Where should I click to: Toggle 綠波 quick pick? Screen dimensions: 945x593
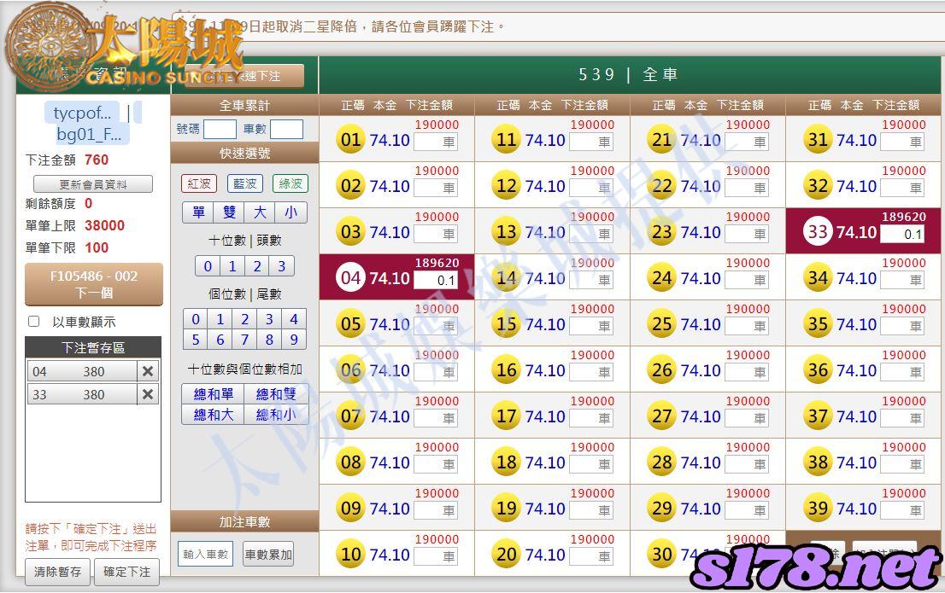pos(291,183)
